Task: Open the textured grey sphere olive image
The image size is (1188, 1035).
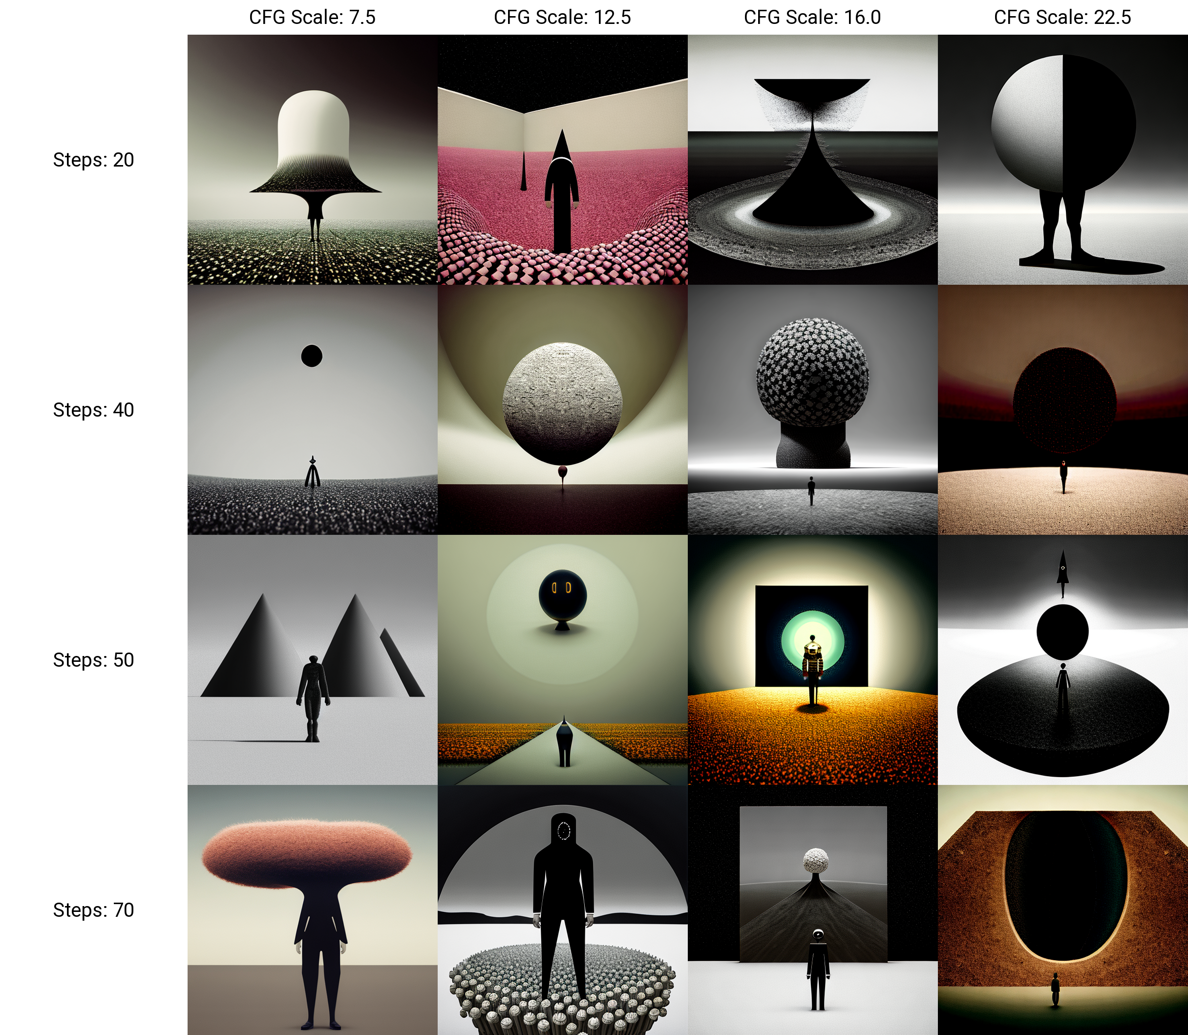Action: (x=562, y=409)
